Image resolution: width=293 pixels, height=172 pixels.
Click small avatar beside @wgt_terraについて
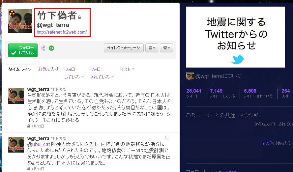click(x=190, y=76)
